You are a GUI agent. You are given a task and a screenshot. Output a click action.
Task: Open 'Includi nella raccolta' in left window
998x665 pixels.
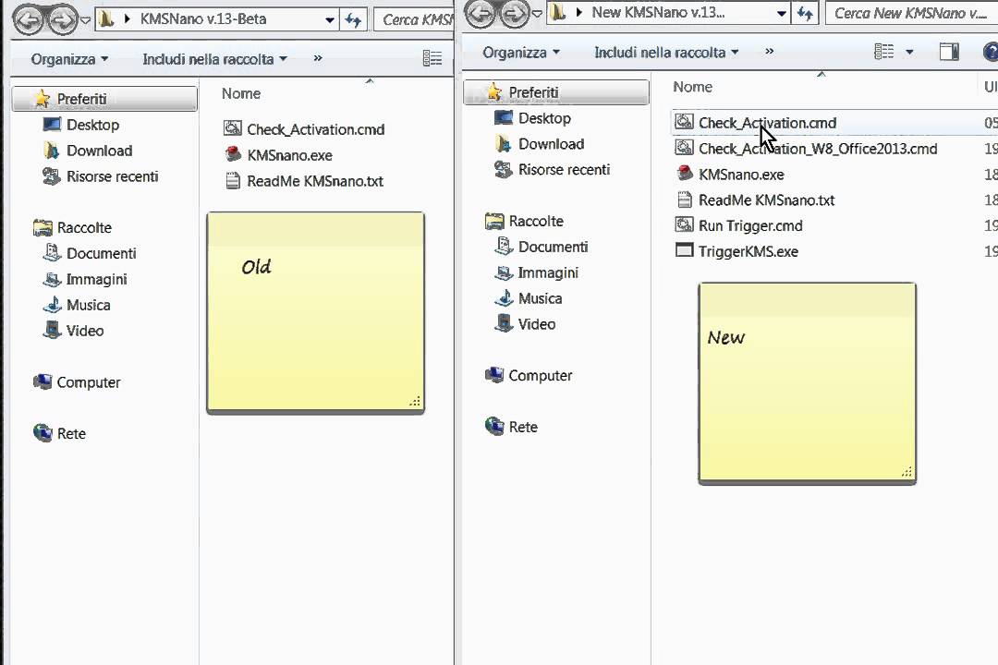(214, 59)
